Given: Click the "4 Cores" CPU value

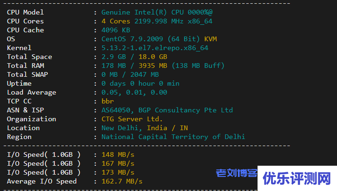Looking at the screenshot, I should (116, 21).
